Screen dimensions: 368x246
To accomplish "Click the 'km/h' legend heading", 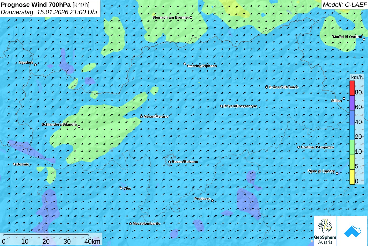I will point(357,77).
